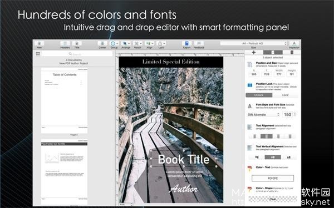334x208 pixels.
Task: Click the Text Alignment section icon
Action: 249,127
